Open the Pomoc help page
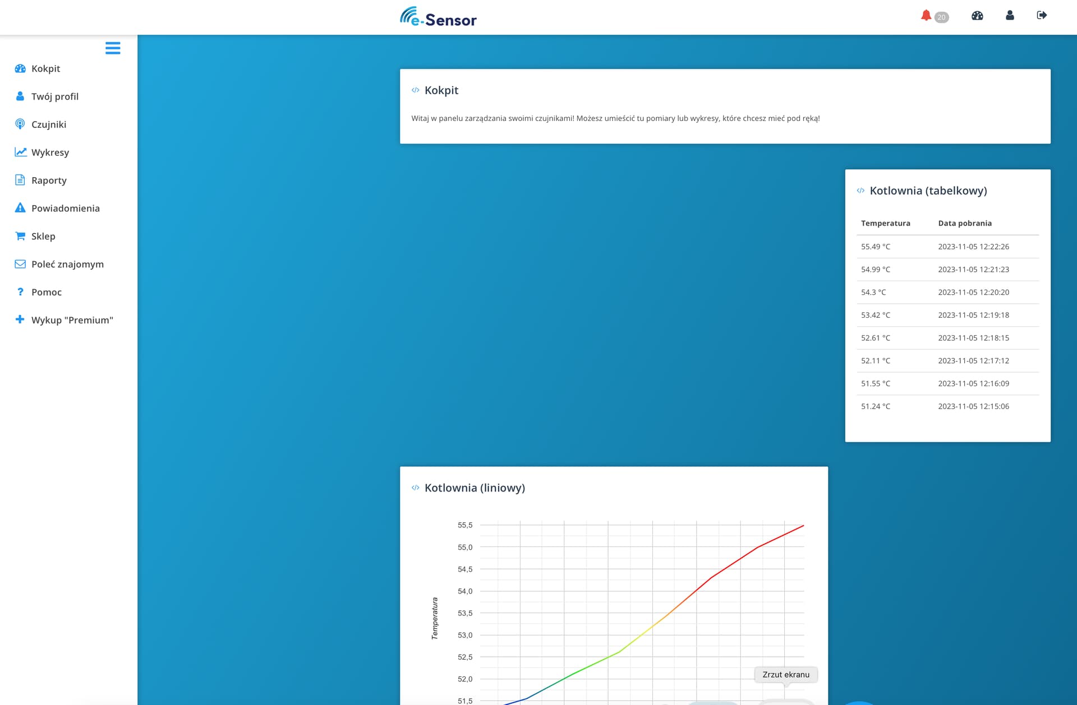 click(47, 293)
